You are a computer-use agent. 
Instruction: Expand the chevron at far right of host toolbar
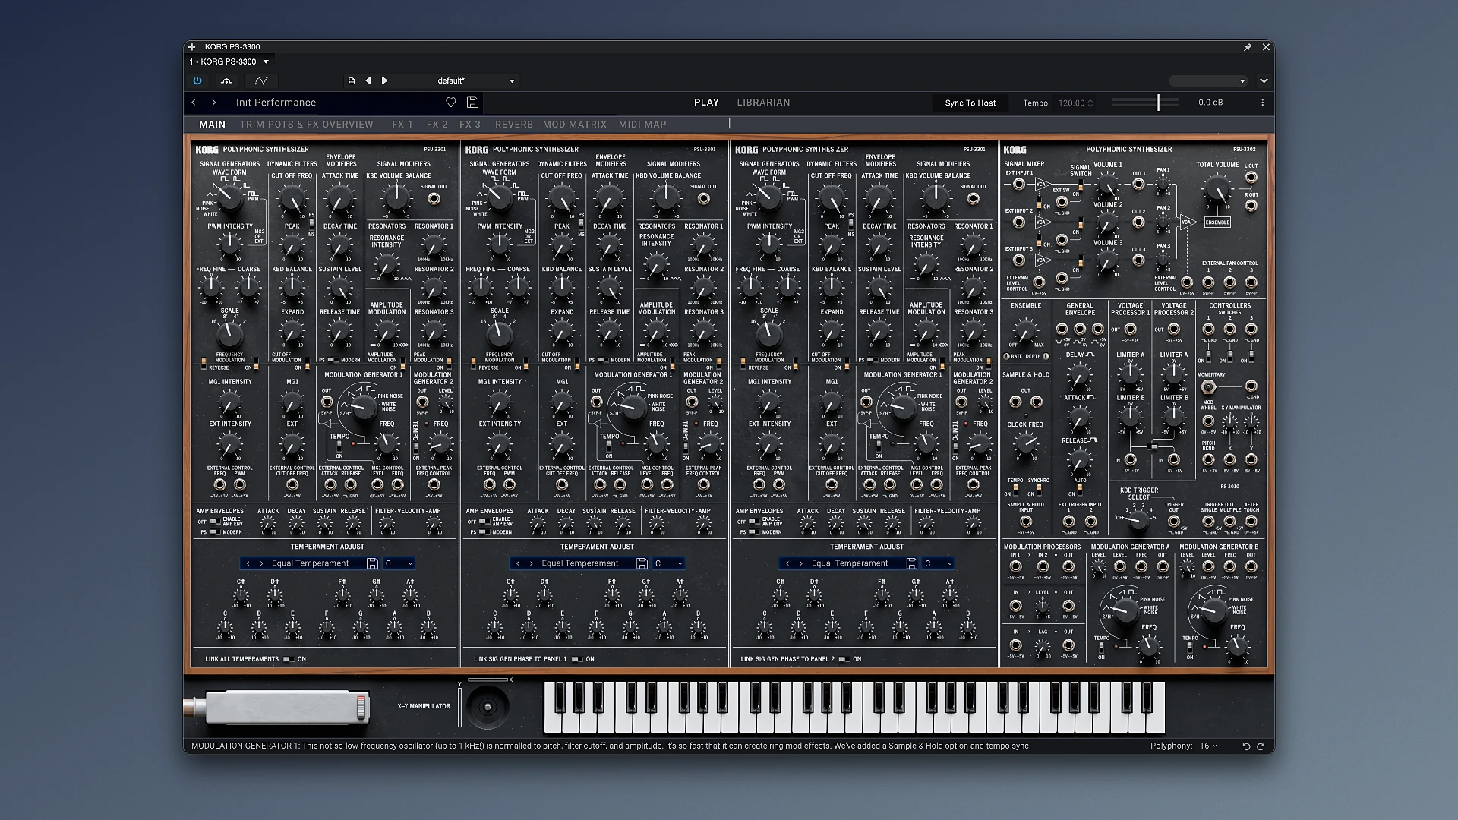pos(1264,80)
